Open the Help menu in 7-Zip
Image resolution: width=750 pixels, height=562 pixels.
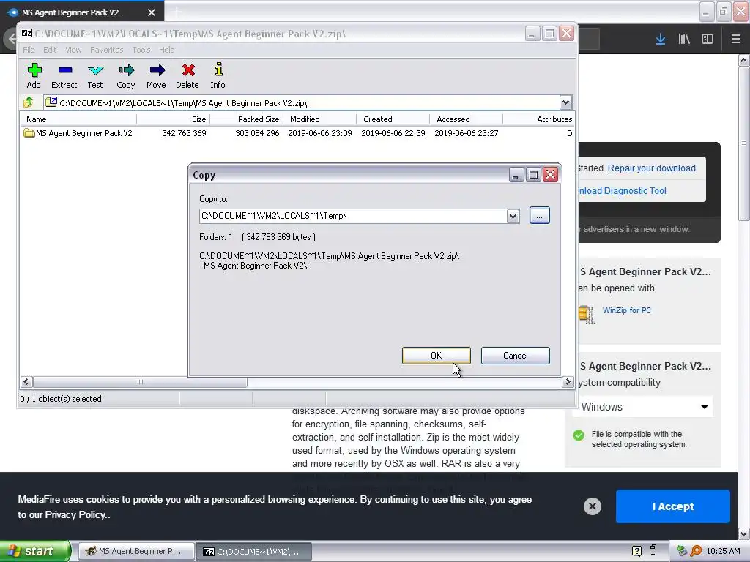coord(166,50)
